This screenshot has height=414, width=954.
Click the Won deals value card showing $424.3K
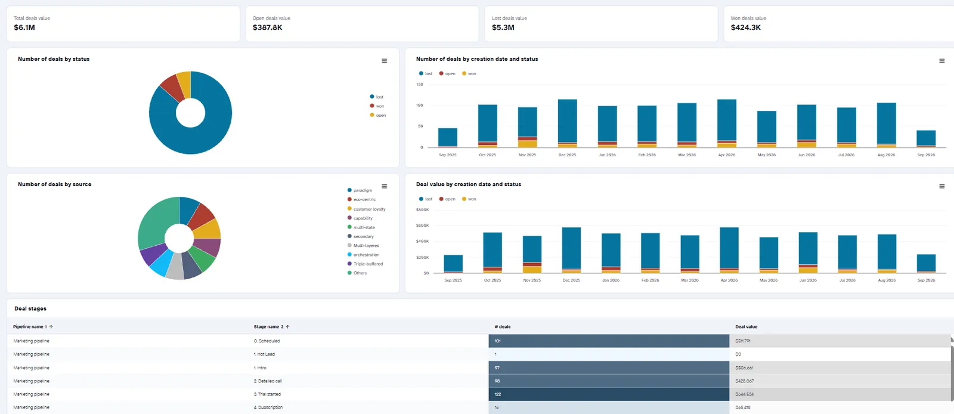(x=839, y=24)
